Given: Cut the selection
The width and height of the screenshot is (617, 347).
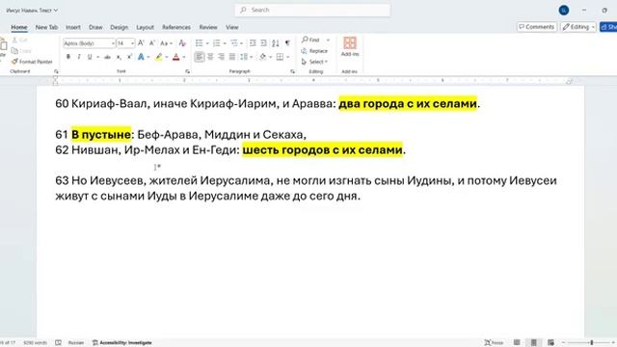Looking at the screenshot, I should (19, 40).
